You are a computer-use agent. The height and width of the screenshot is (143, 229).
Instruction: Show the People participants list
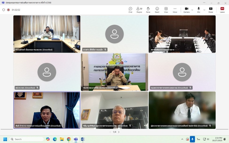[139, 10]
